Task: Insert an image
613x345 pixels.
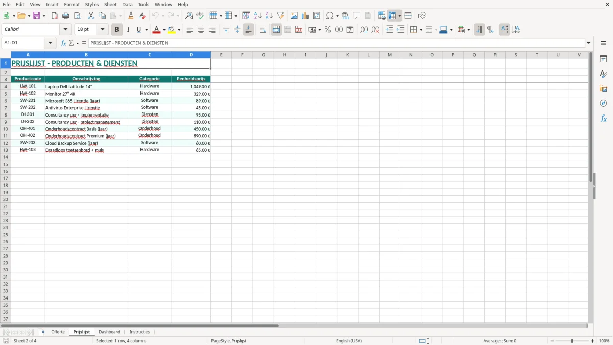Action: coord(294,16)
